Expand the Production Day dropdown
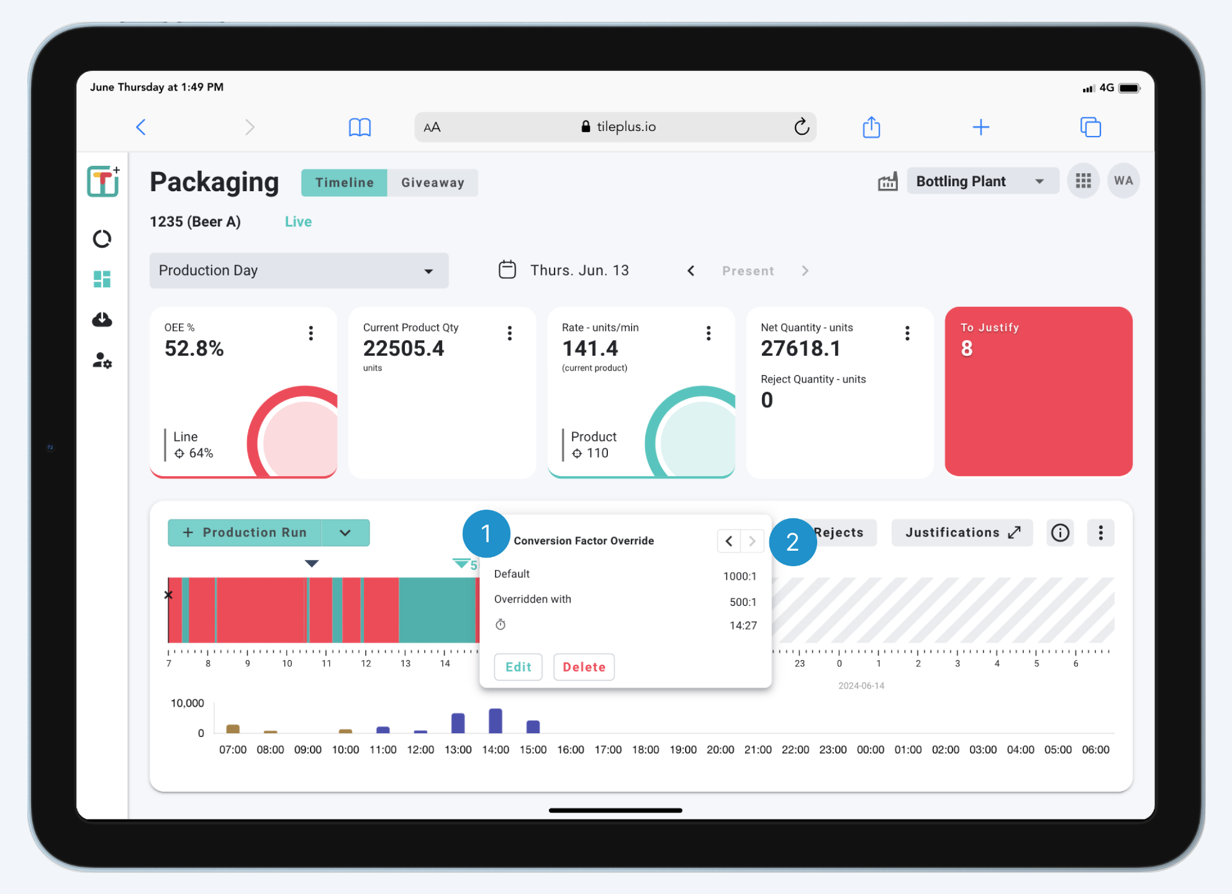 [x=299, y=271]
